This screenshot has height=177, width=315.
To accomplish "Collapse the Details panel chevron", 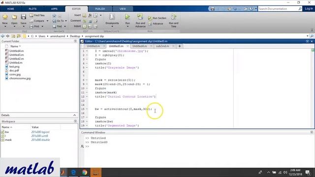I will [x=74, y=115].
